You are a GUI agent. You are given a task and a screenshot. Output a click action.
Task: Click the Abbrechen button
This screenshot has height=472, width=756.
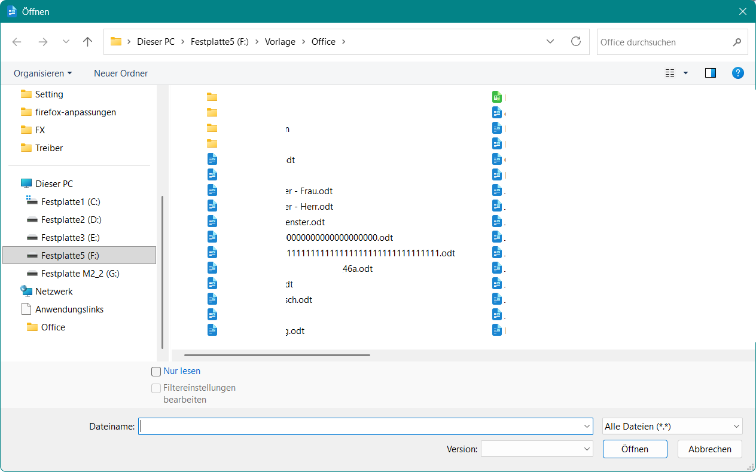709,449
